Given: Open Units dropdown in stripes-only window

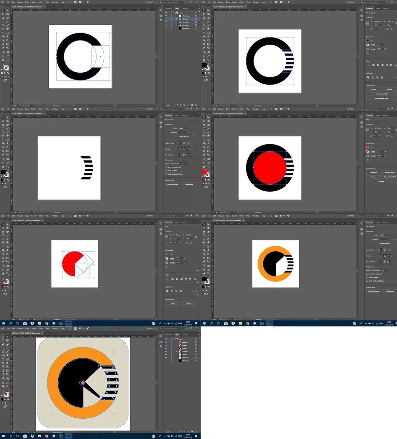Looking at the screenshot, I should pyautogui.click(x=184, y=128).
